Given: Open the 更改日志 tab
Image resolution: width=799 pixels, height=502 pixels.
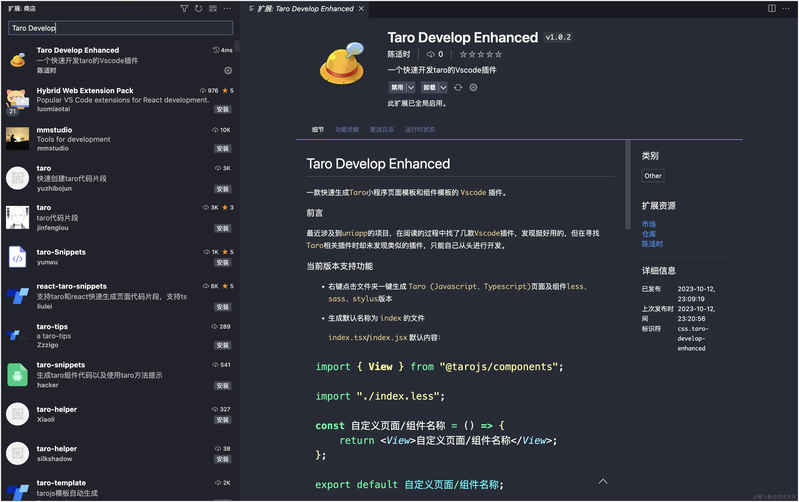Looking at the screenshot, I should click(x=382, y=129).
